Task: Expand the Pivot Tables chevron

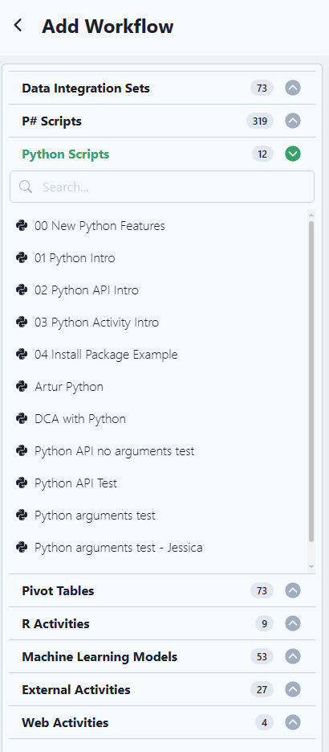Action: pyautogui.click(x=293, y=590)
